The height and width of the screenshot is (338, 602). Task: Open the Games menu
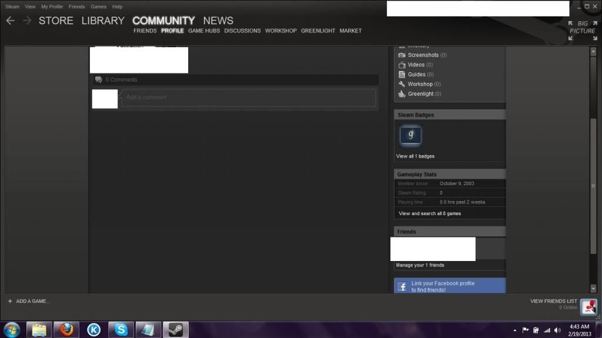pos(98,6)
